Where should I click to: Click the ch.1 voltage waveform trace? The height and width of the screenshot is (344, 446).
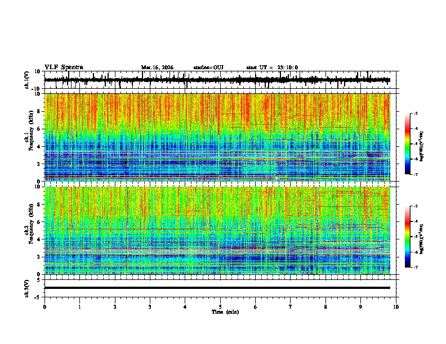click(217, 80)
